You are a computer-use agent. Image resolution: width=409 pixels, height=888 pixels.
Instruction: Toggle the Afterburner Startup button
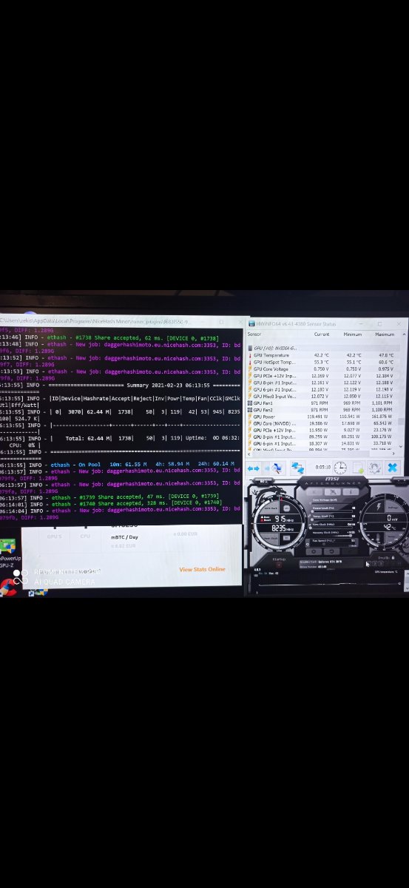click(279, 564)
